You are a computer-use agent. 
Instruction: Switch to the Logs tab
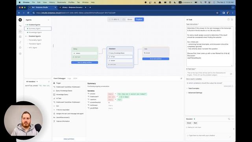point(69,78)
